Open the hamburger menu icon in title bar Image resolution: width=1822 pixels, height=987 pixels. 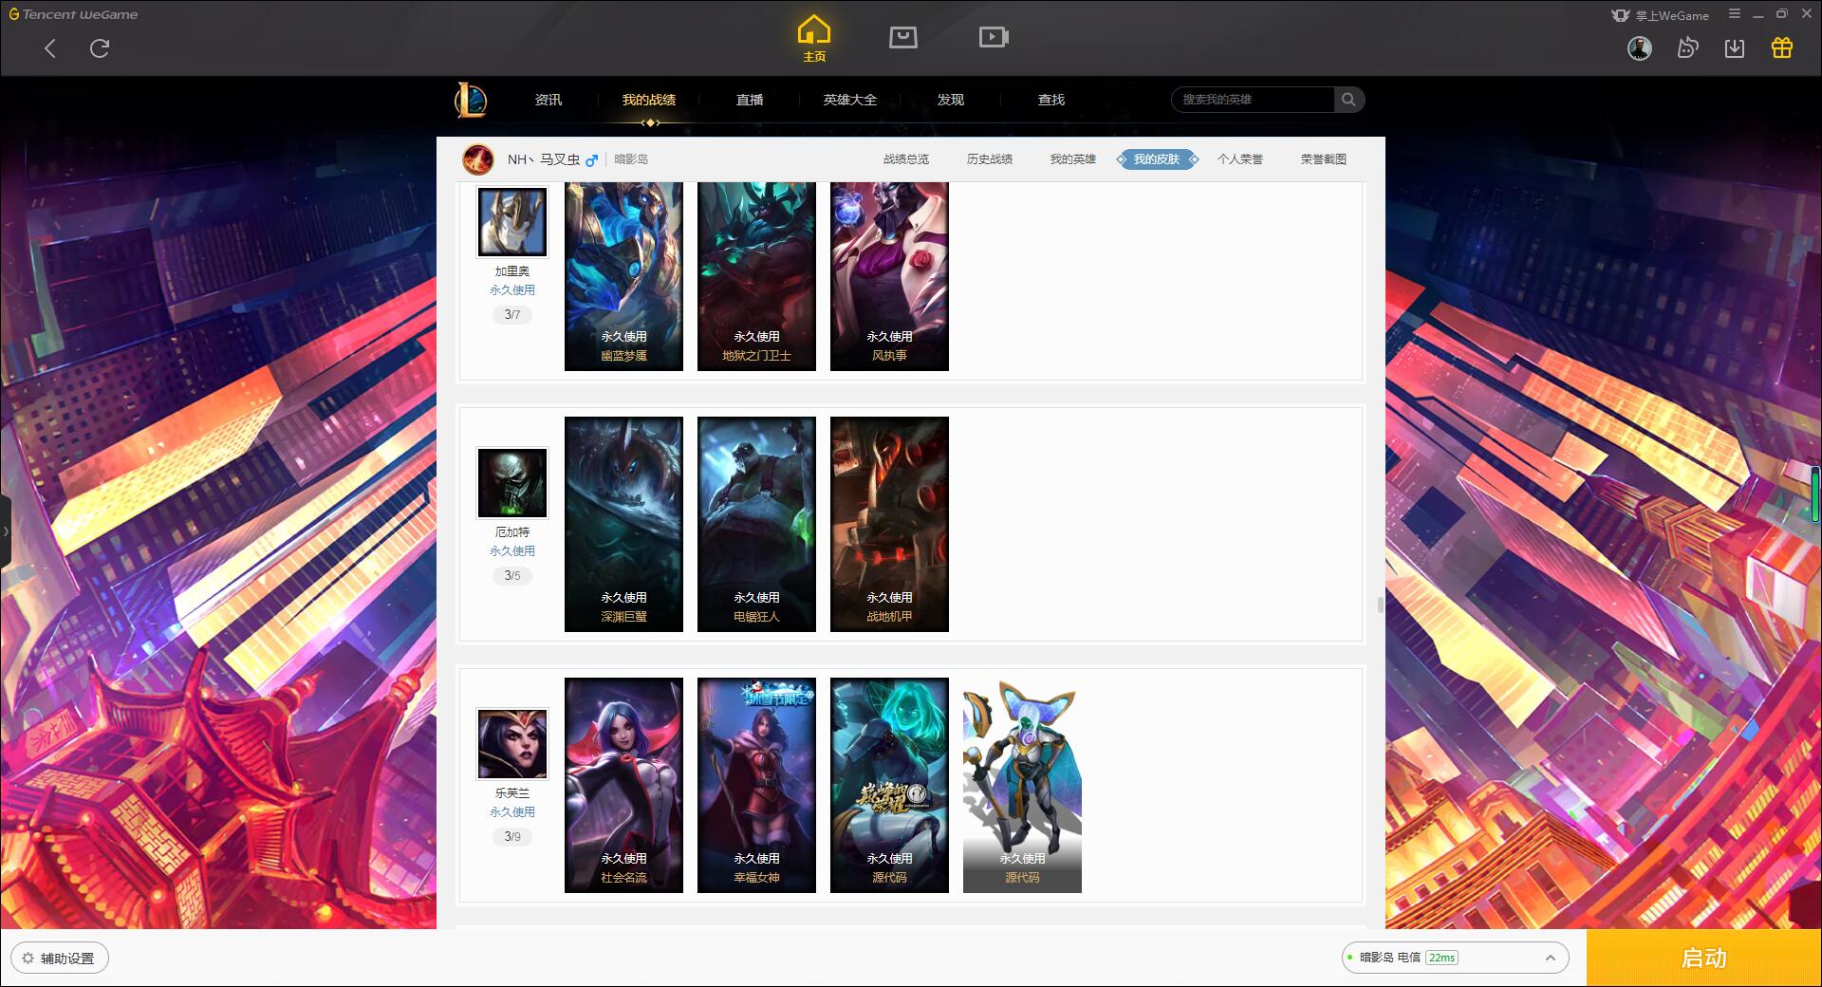click(1735, 14)
